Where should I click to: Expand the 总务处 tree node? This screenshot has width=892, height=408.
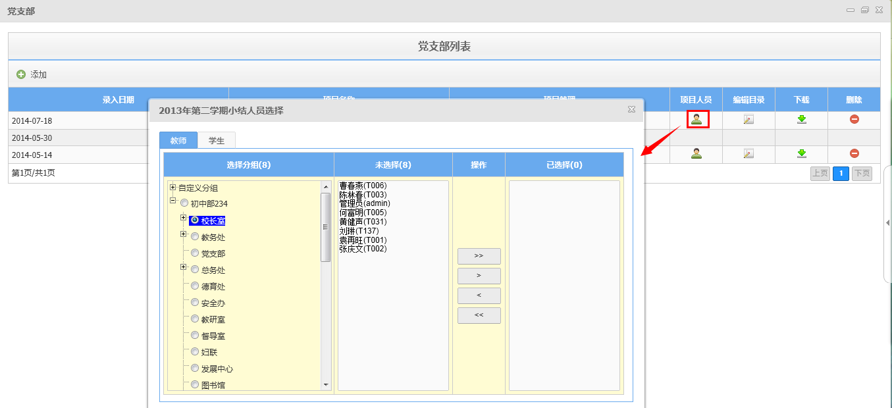tap(184, 267)
